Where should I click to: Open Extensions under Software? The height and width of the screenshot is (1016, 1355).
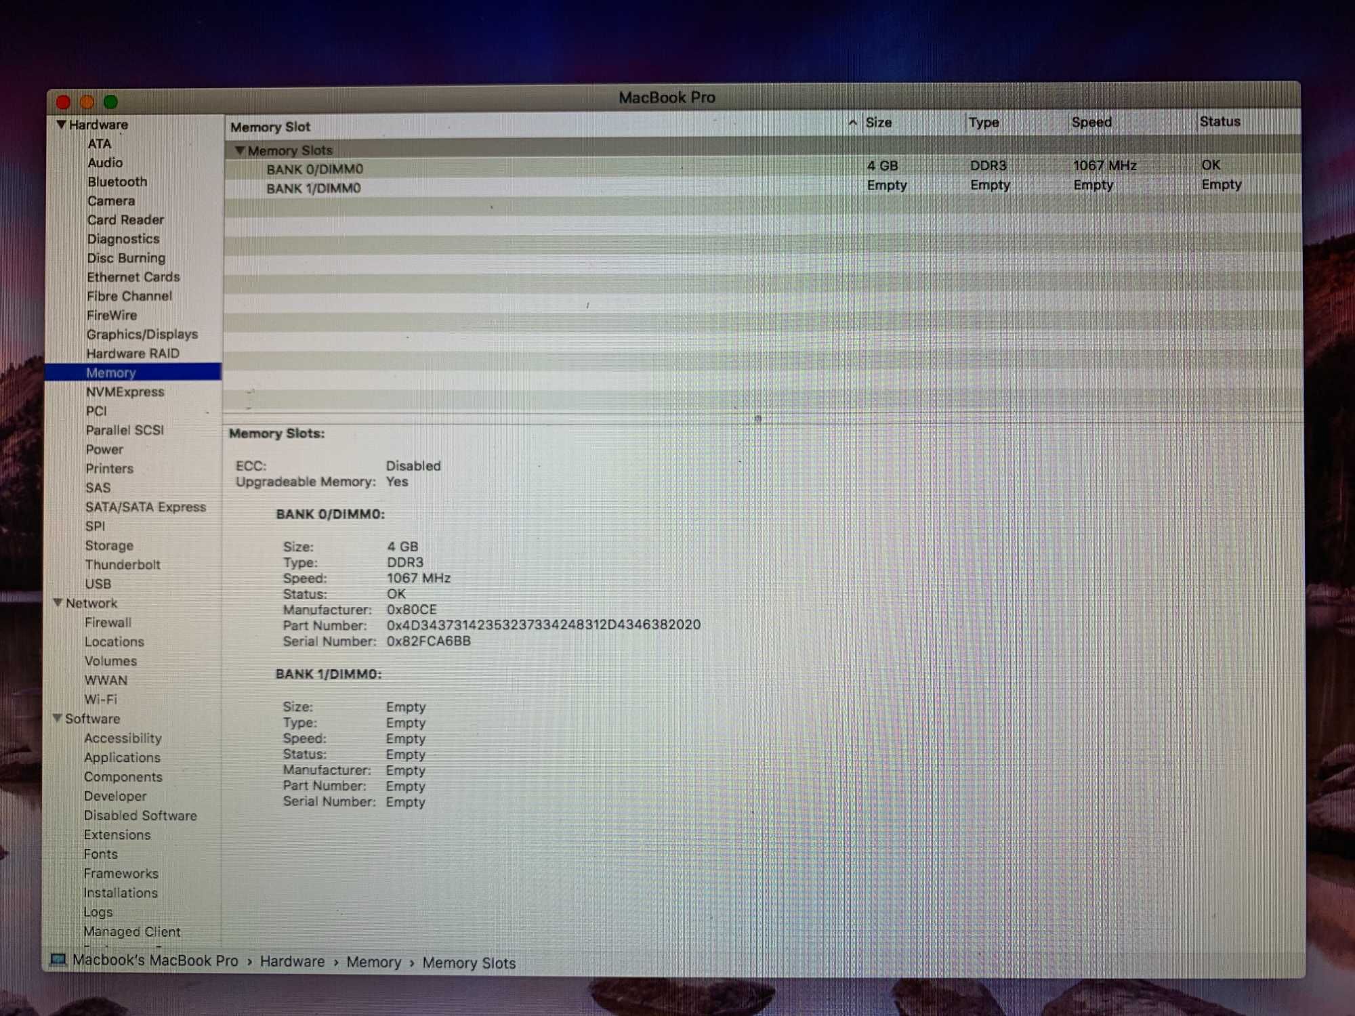pos(117,835)
